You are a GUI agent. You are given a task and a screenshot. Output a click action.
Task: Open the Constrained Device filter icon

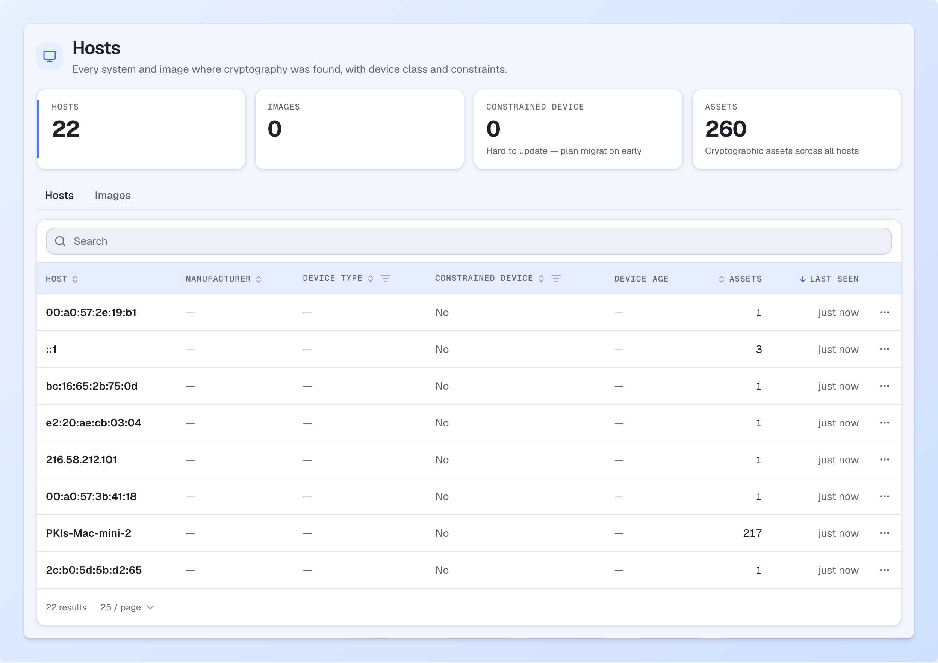pos(556,279)
